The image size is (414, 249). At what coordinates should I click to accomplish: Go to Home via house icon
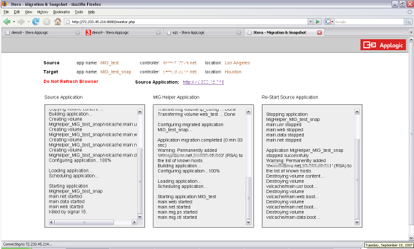(x=57, y=22)
